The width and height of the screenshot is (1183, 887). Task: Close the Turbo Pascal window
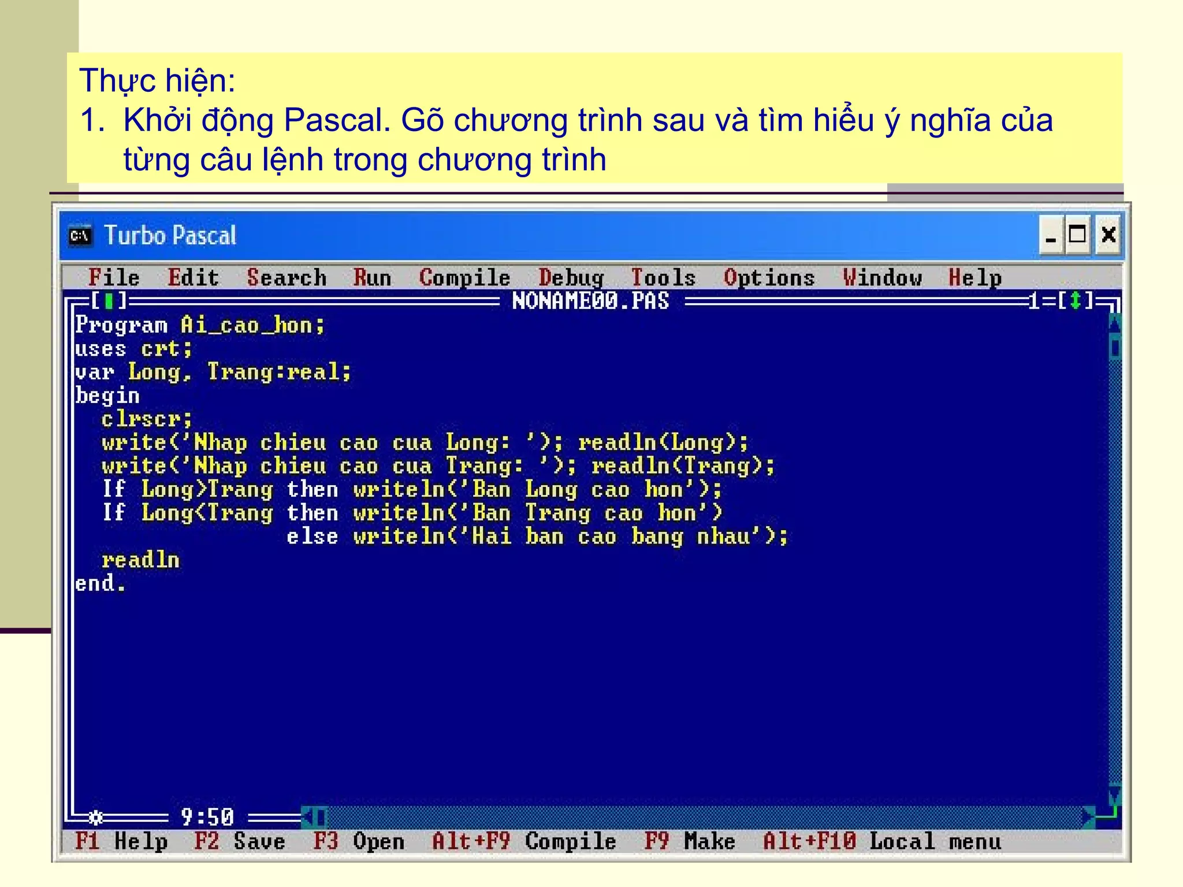tap(1108, 235)
